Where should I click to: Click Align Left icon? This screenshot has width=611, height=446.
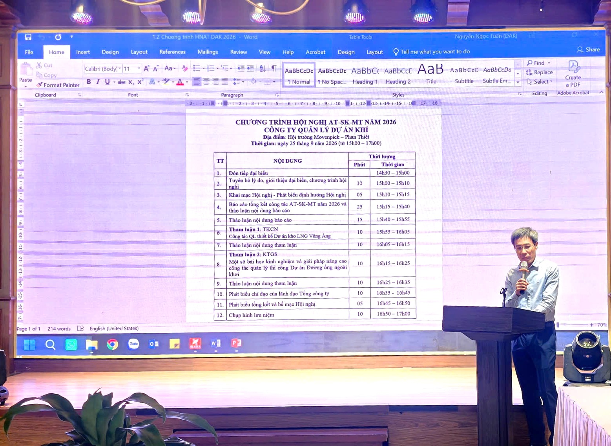point(197,82)
